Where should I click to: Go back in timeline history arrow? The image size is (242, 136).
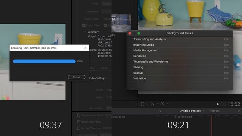coord(160,111)
